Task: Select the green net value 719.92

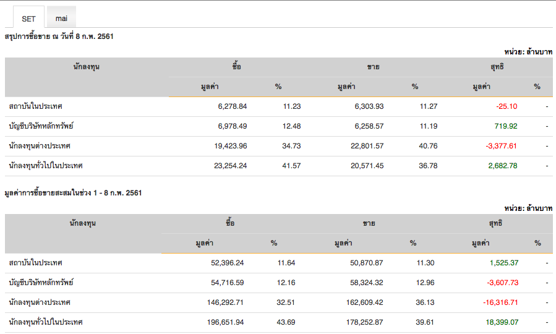Action: (x=504, y=126)
